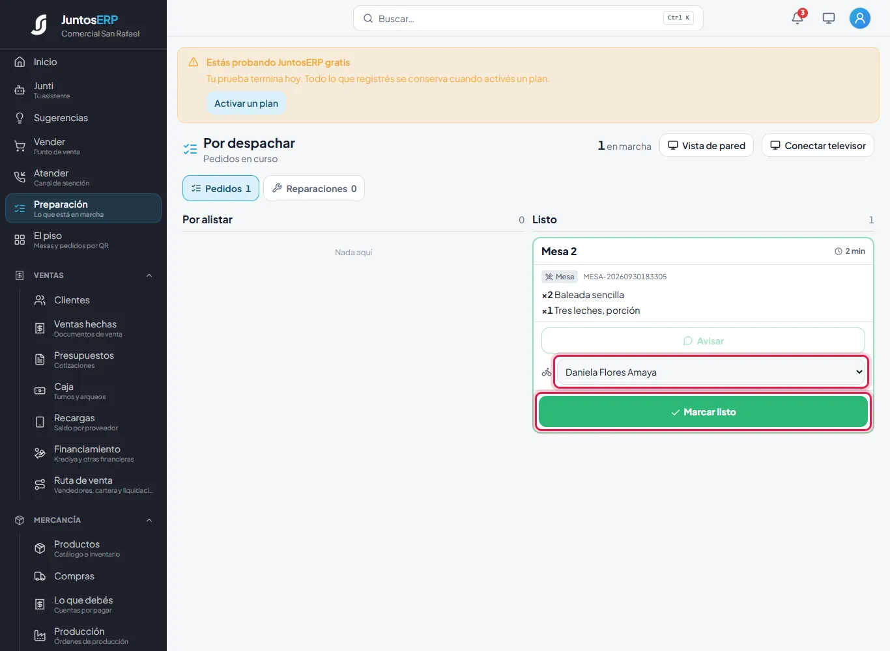
Task: Click the Mesa 2 card title
Action: 559,251
